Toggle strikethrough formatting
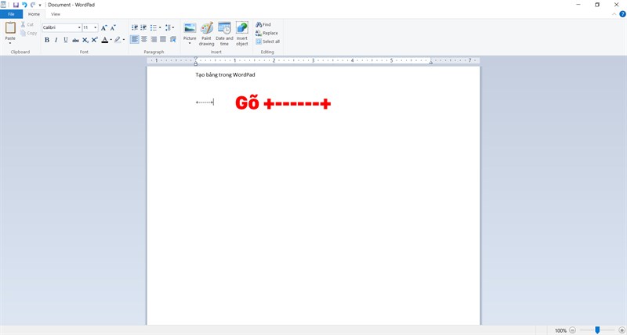 [x=75, y=40]
